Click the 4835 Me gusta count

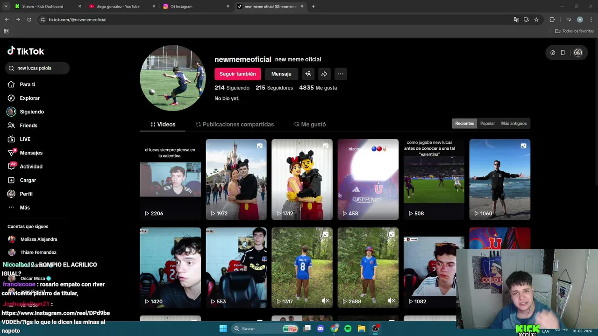coord(318,88)
